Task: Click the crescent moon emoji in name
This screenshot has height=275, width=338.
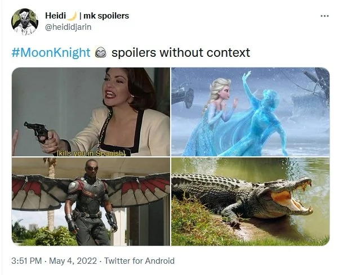Action: click(72, 16)
